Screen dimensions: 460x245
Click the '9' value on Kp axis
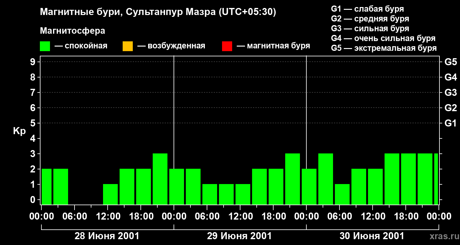(x=33, y=62)
